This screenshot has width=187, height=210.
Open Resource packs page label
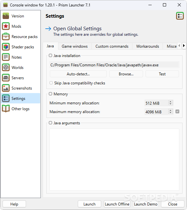[24, 37]
